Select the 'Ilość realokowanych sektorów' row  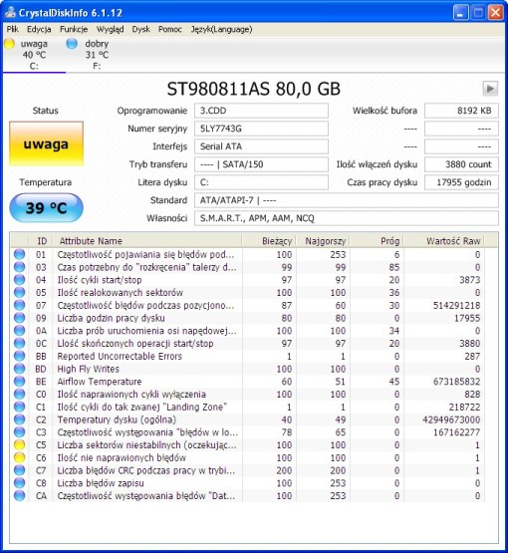247,292
